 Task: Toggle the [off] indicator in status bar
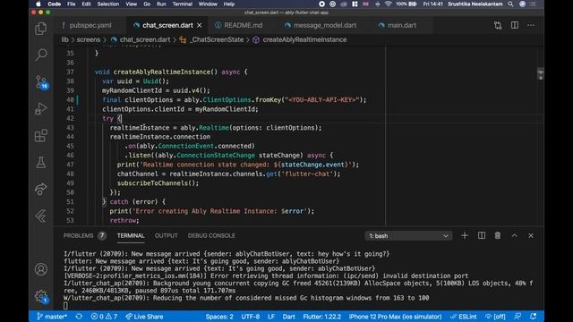tap(495, 317)
